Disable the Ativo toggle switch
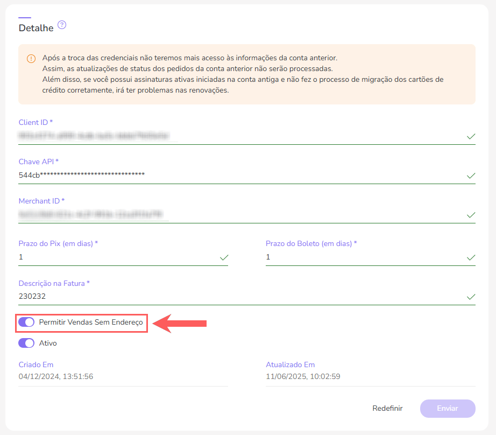The width and height of the screenshot is (496, 435). (26, 343)
